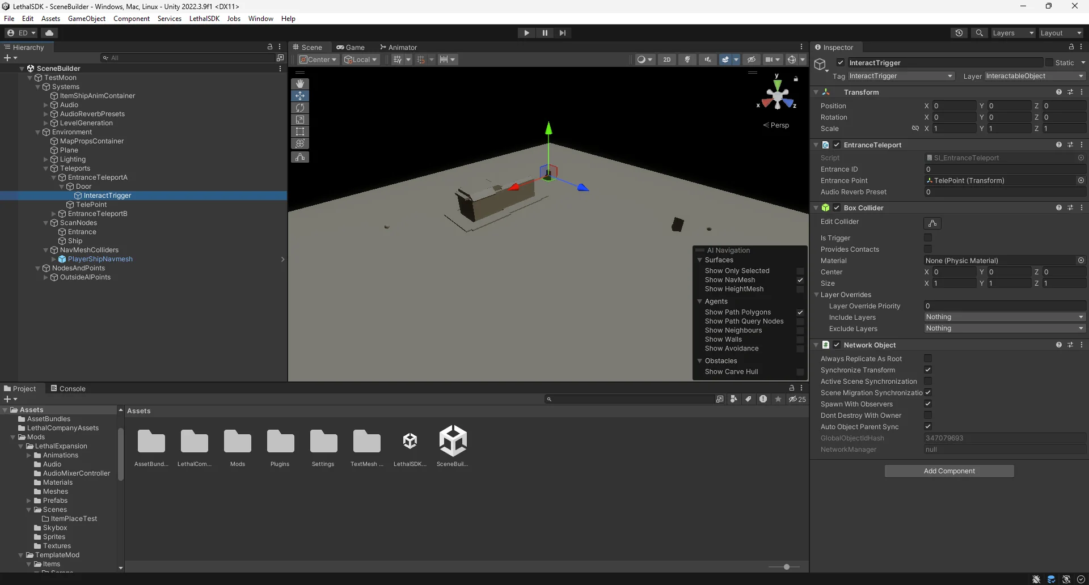Click Search by Type icon in Project

coord(734,399)
